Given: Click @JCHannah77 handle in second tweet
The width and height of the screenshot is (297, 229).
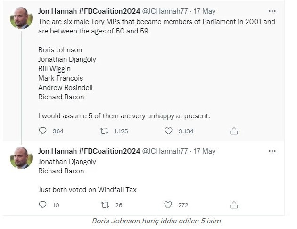Looking at the screenshot, I should point(165,151).
